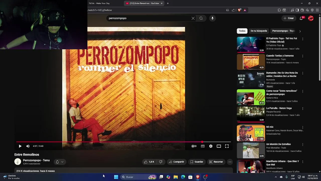321x181 pixels.
Task: Open Un Montón De Estrellas title
Action: (278, 144)
